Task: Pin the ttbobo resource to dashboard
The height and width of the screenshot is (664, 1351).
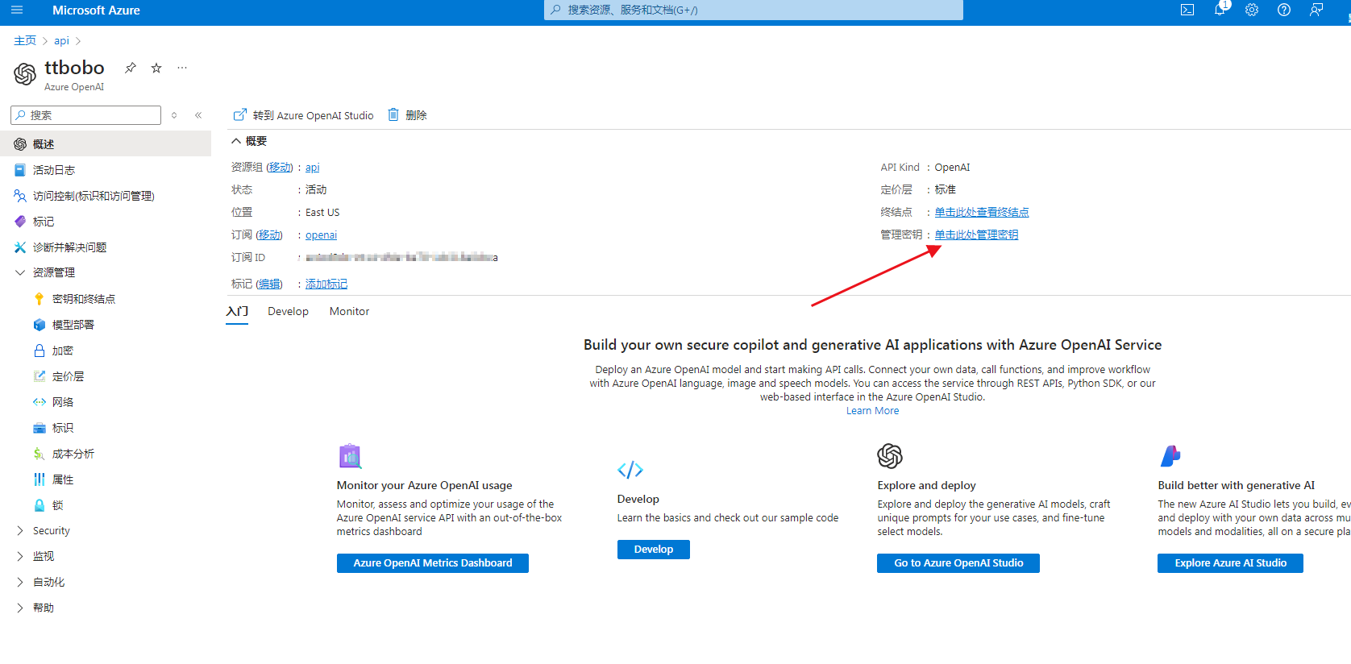Action: point(131,68)
